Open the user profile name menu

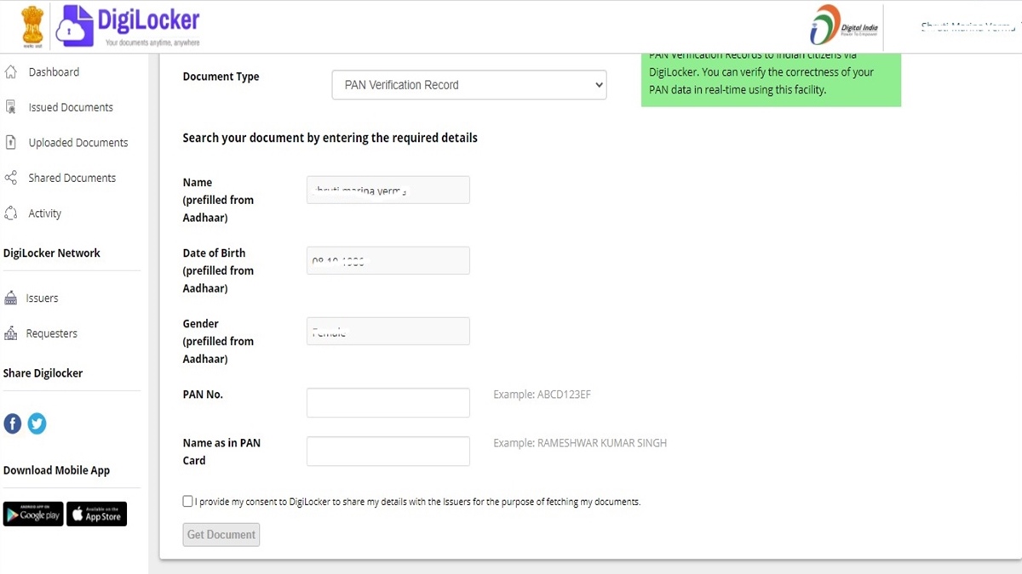967,27
